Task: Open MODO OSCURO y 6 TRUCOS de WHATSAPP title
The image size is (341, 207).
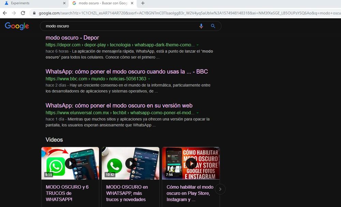Action: pyautogui.click(x=67, y=193)
